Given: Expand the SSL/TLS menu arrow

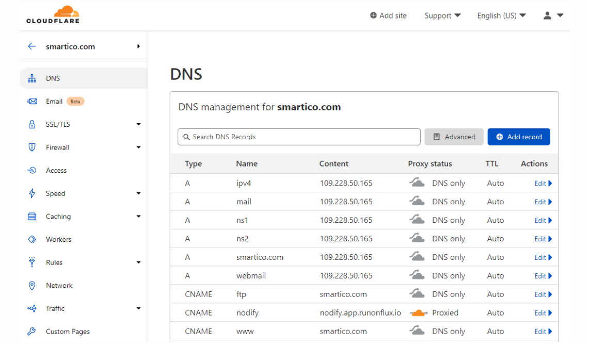Looking at the screenshot, I should point(138,124).
